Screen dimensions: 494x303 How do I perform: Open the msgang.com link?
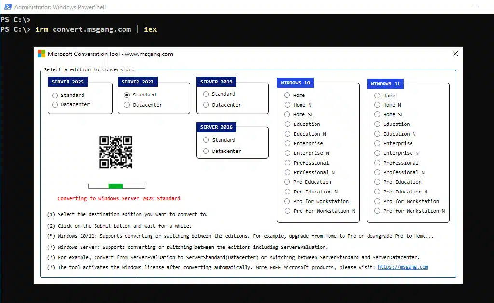pos(402,267)
